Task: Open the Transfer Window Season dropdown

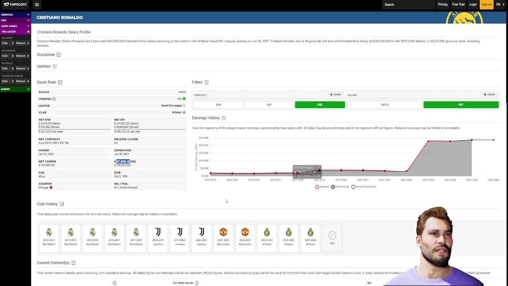Action: 22,81
